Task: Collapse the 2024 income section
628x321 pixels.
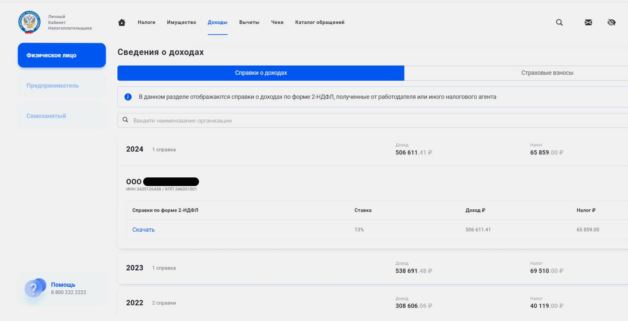Action: [135, 149]
